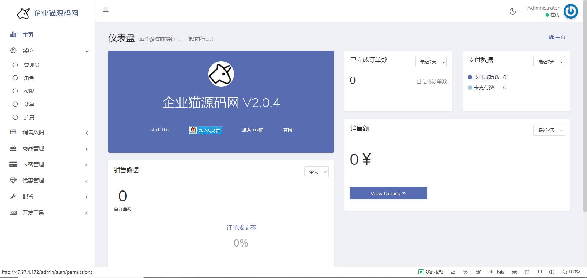Open 主页 from the sidebar
This screenshot has height=278, width=587.
click(x=28, y=34)
